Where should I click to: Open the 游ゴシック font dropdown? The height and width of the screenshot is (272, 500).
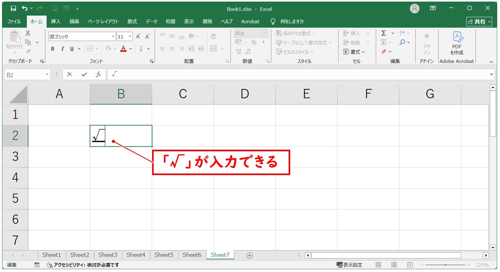click(x=113, y=36)
